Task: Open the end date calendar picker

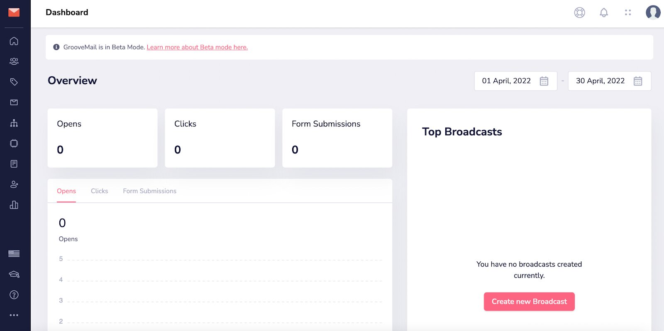Action: 638,81
